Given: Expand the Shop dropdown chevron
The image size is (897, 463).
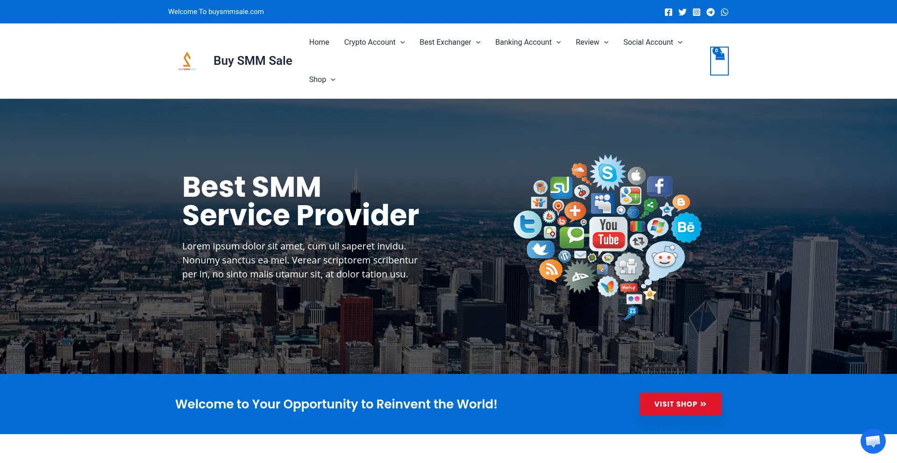Looking at the screenshot, I should pyautogui.click(x=333, y=80).
